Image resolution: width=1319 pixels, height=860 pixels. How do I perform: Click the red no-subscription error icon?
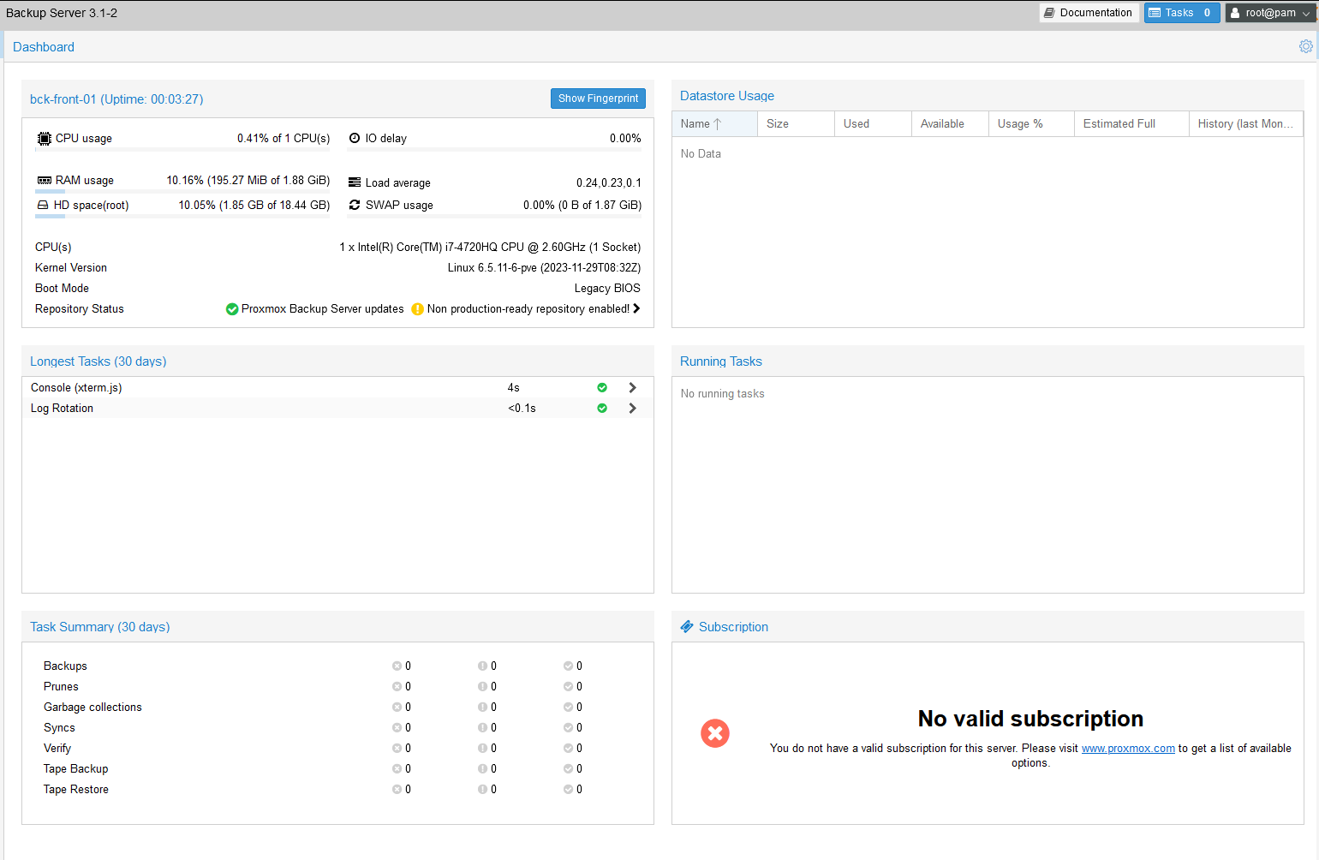715,733
